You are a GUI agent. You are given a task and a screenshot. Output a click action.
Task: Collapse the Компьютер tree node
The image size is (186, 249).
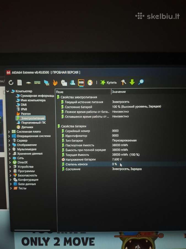[8, 91]
